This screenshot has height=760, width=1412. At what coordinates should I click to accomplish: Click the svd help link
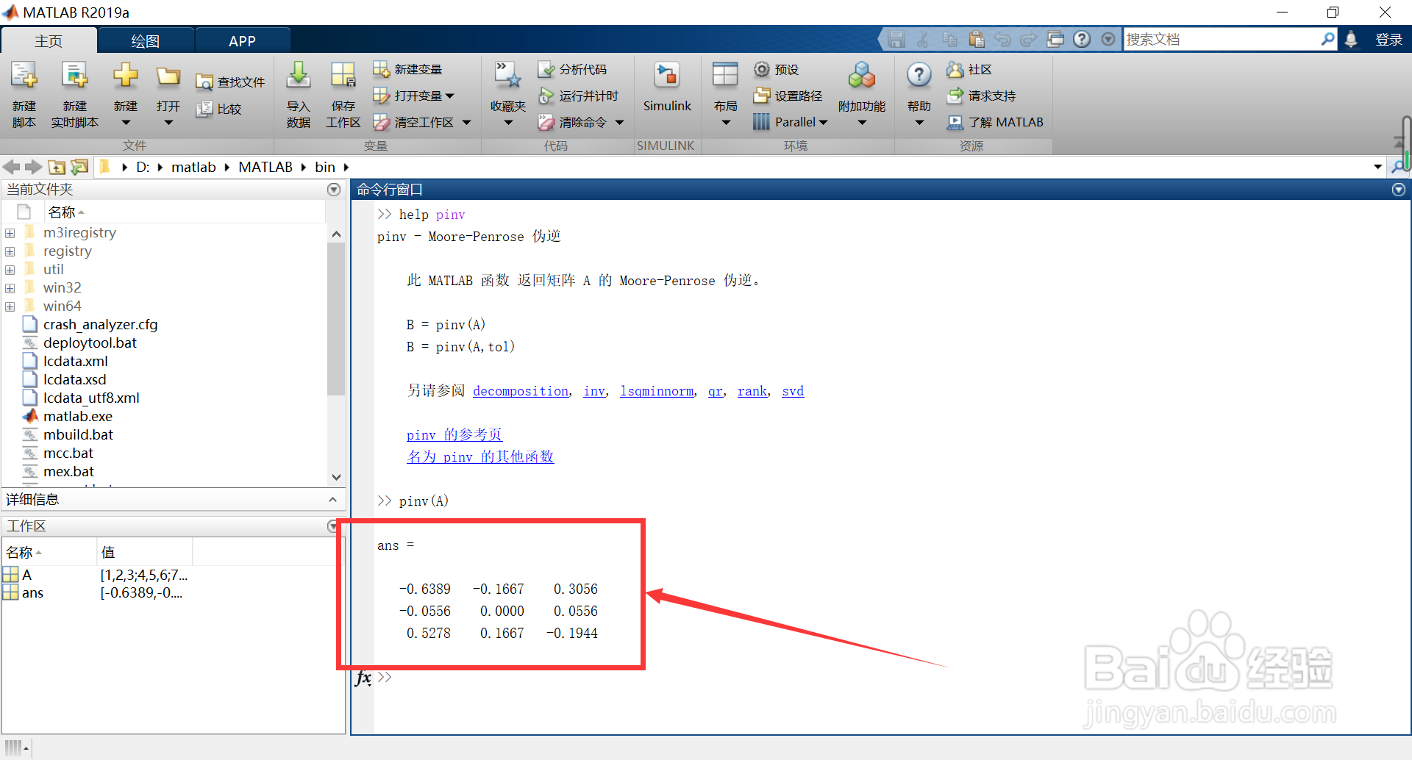(x=793, y=391)
